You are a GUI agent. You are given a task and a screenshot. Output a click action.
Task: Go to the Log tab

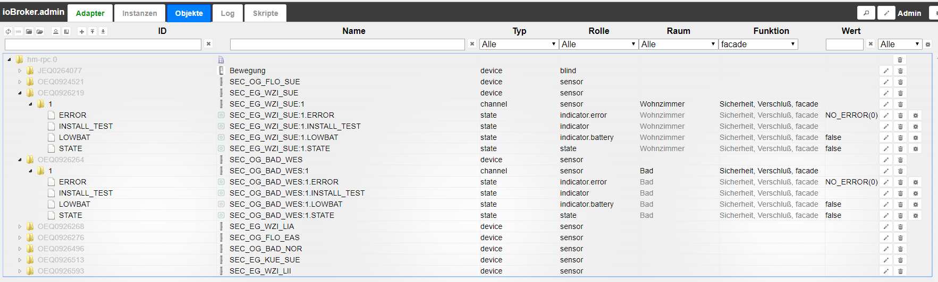tap(227, 13)
